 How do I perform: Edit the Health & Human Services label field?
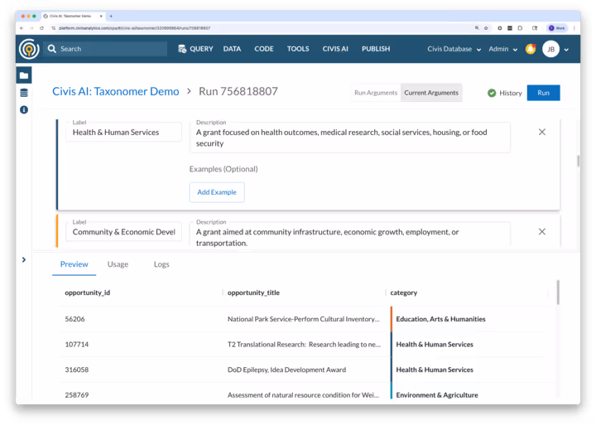point(123,132)
